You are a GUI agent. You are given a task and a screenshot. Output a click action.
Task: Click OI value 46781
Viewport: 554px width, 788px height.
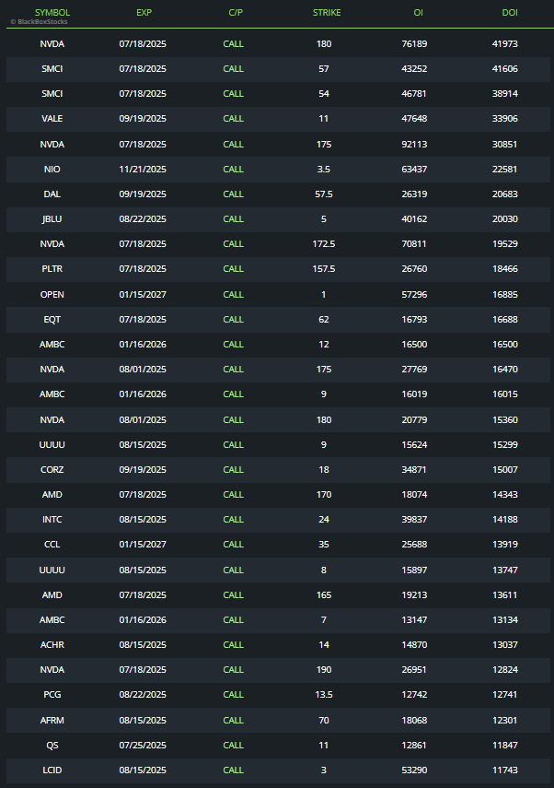tap(414, 93)
